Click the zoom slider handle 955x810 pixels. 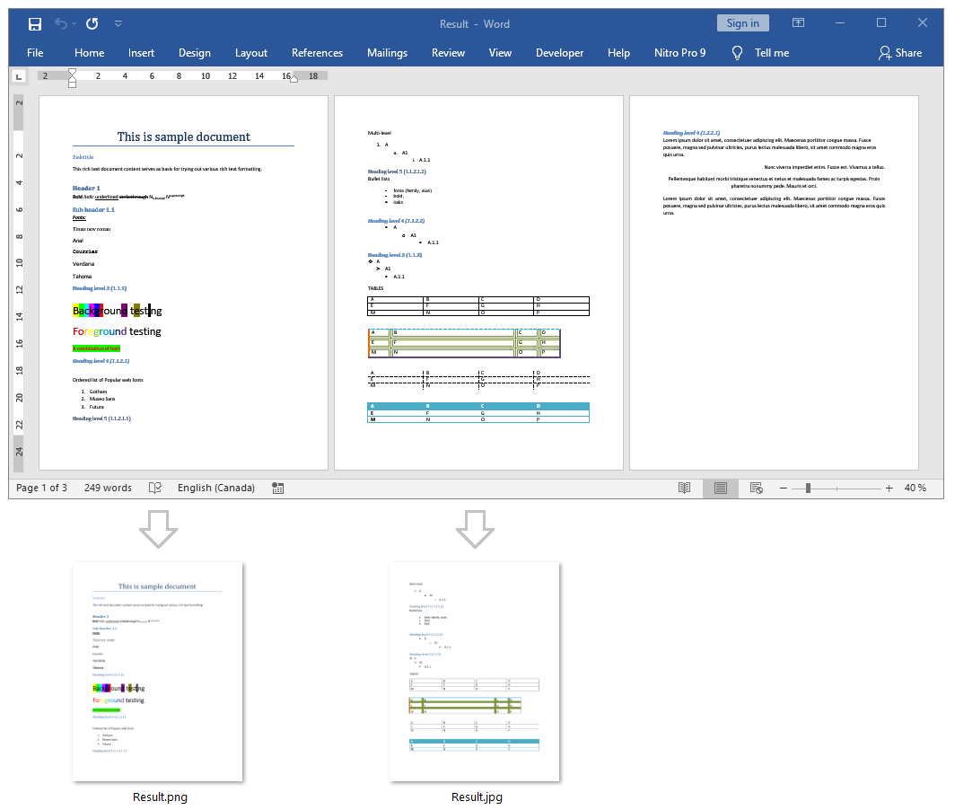pos(808,488)
